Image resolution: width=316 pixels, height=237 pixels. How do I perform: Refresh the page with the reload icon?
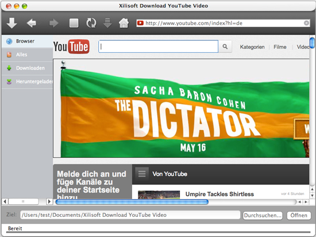[x=91, y=23]
